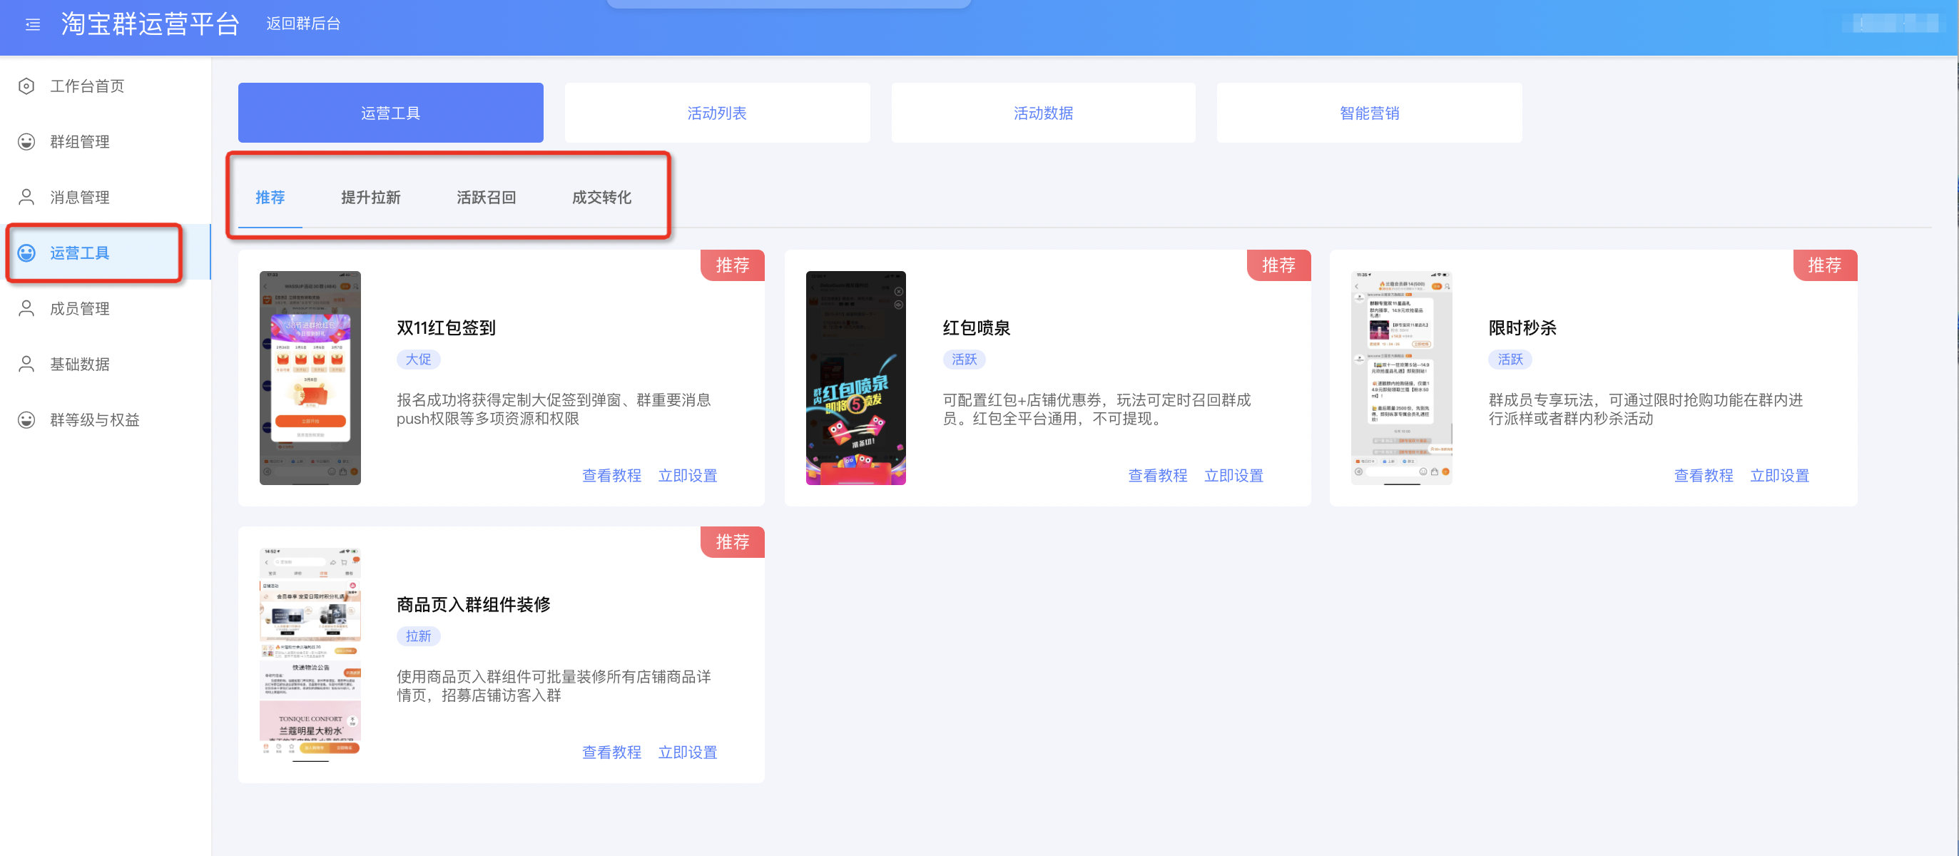Click the 工作台首页 sidebar icon
The width and height of the screenshot is (1959, 856).
pos(26,86)
